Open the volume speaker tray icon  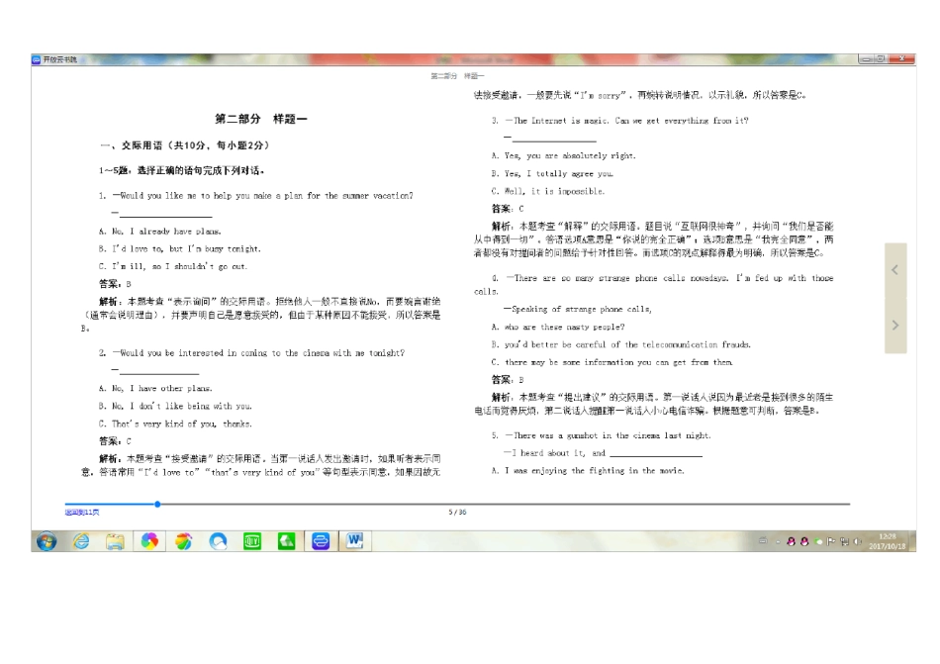click(x=858, y=541)
